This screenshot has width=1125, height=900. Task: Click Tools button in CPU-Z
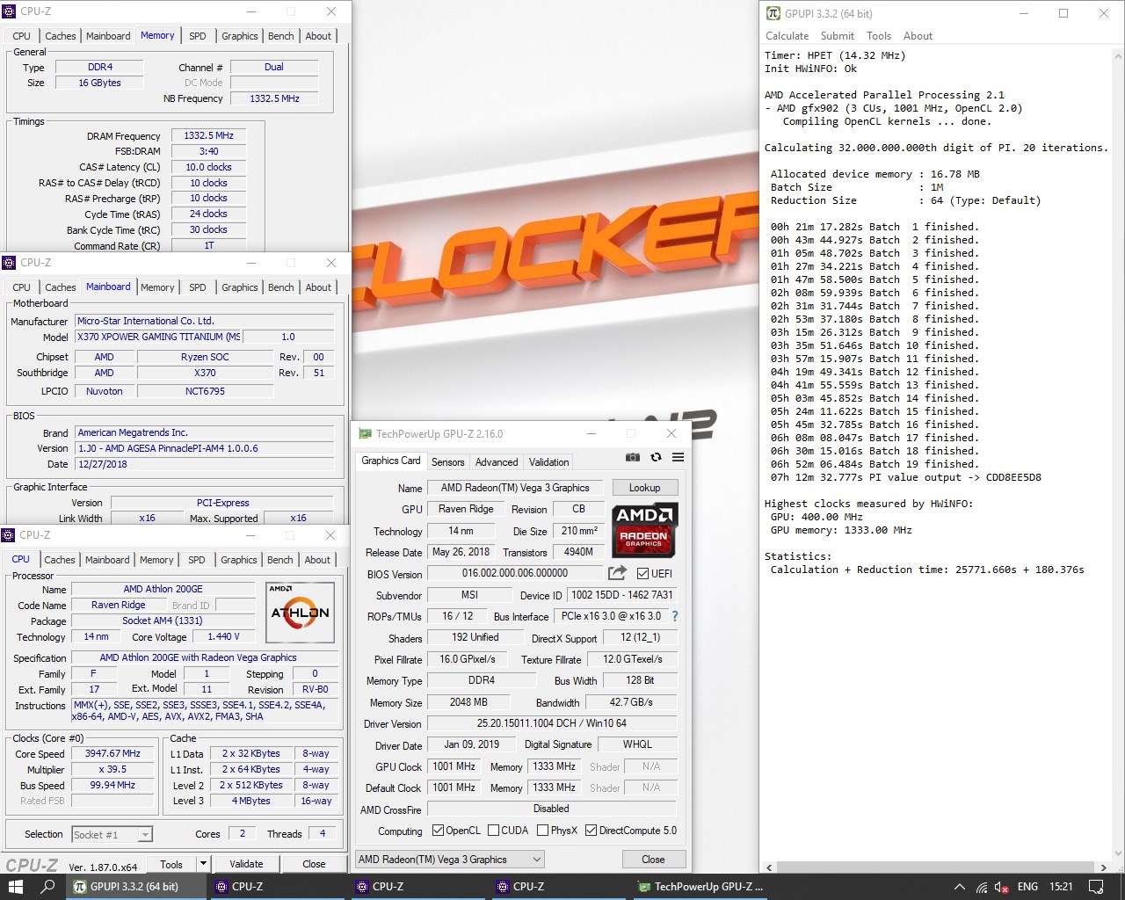171,864
